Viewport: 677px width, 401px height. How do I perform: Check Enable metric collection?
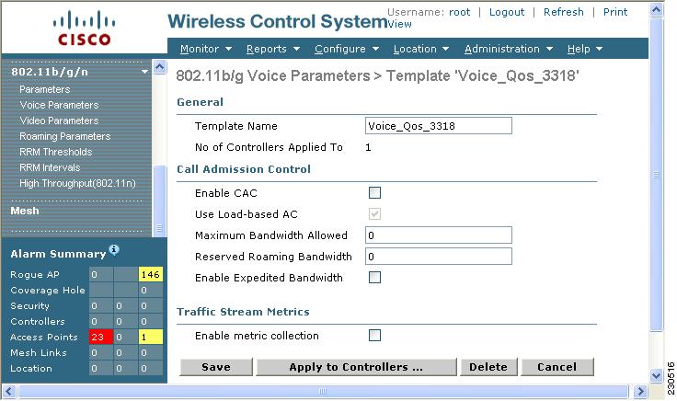tap(374, 335)
